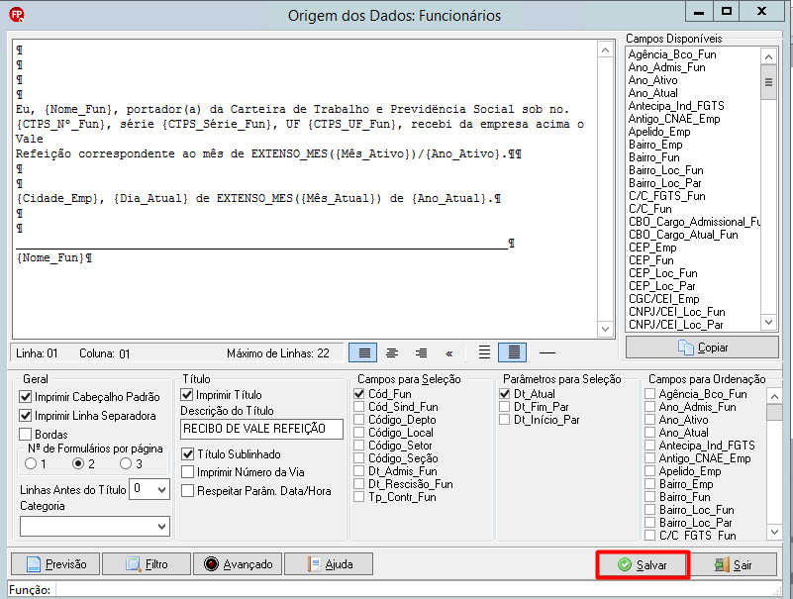Click down arrow of Campos Disponíveis list
The image size is (793, 599).
click(768, 322)
